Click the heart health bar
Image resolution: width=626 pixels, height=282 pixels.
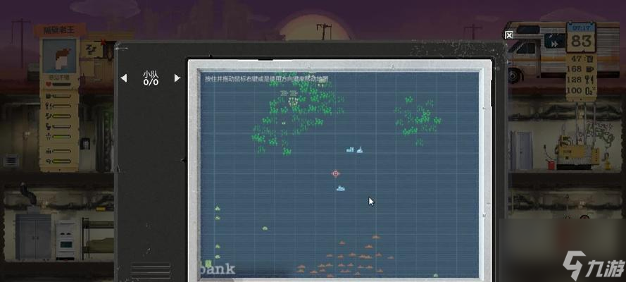[58, 85]
